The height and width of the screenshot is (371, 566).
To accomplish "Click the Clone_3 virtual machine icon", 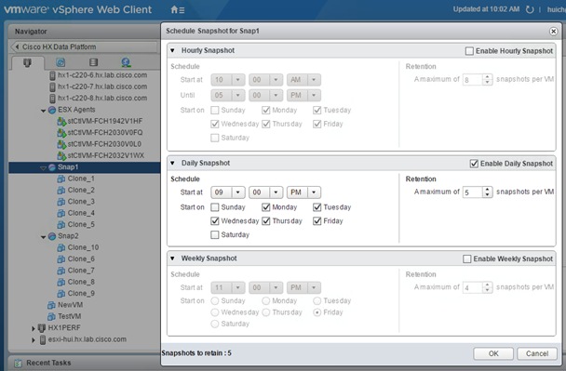I will (61, 202).
